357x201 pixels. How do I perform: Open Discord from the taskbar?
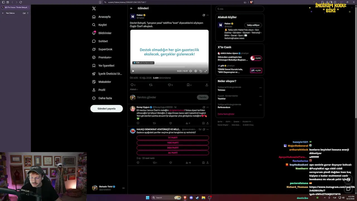pos(191,198)
